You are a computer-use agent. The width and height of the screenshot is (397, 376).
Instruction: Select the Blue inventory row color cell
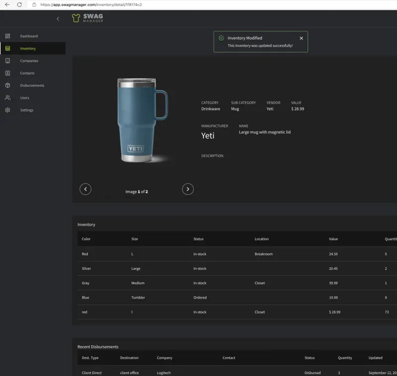point(85,298)
